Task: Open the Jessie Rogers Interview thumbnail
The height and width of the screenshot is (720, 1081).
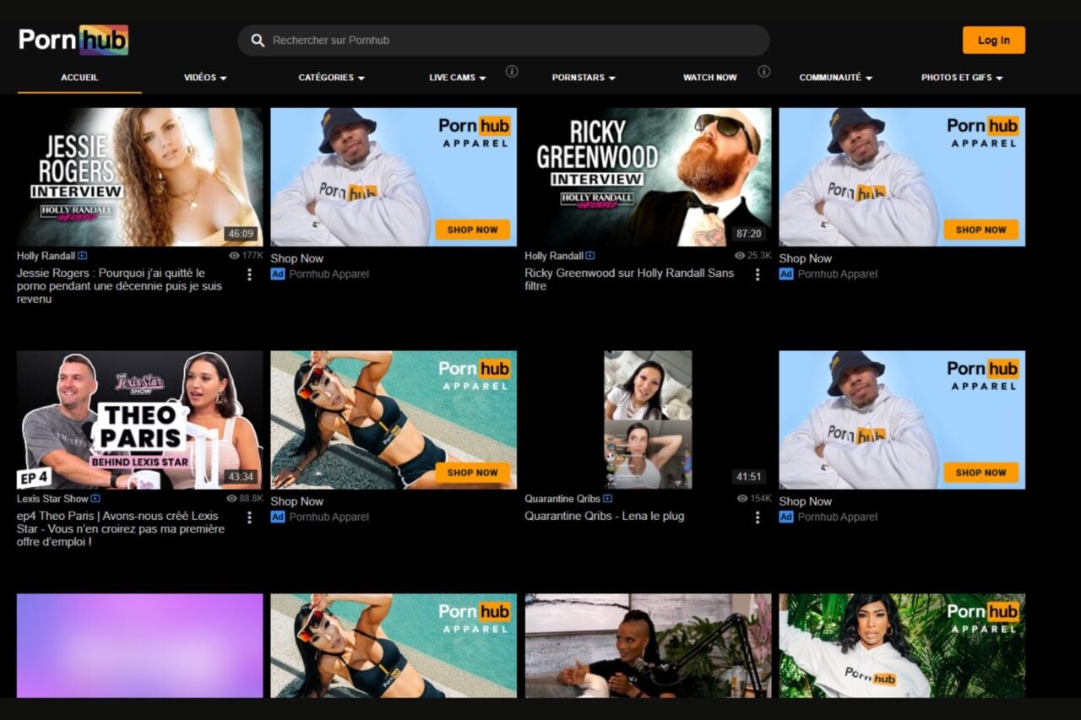Action: click(139, 176)
